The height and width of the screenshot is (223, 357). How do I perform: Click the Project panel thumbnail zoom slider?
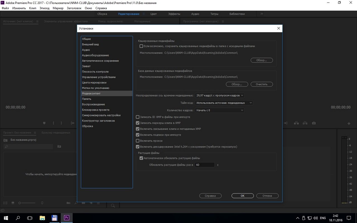pyautogui.click(x=28, y=203)
